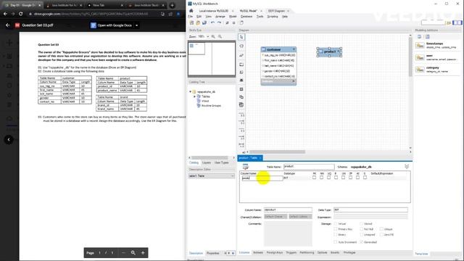Click the timestamps template icon
Screen dimensions: 464x261
point(420,45)
